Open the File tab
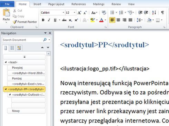The height and width of the screenshot is (126, 169). coord(7,4)
